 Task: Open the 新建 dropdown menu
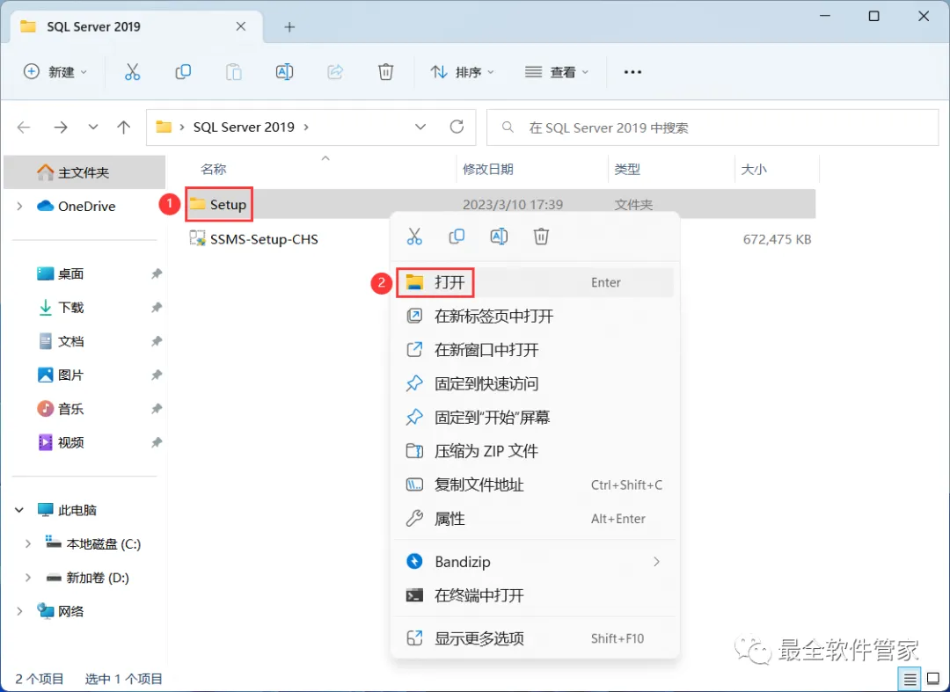click(55, 72)
